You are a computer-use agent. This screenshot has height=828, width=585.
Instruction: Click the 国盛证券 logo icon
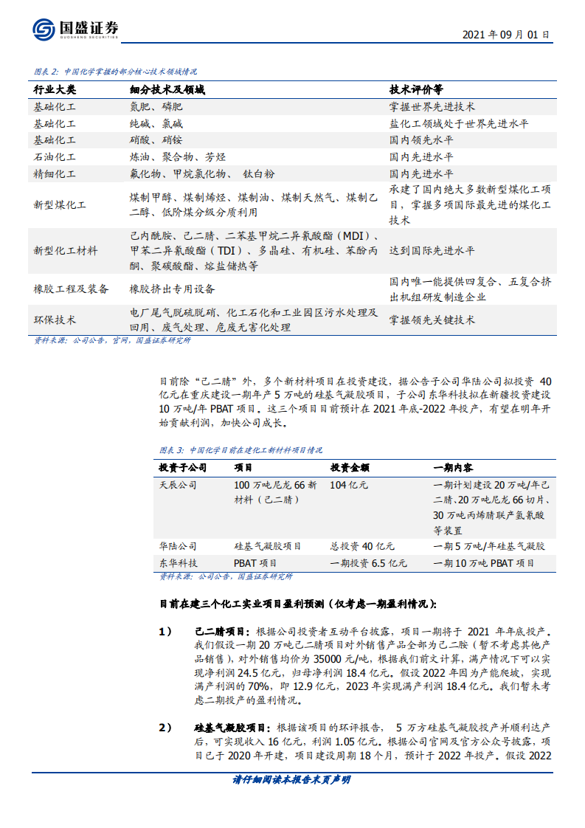(44, 29)
